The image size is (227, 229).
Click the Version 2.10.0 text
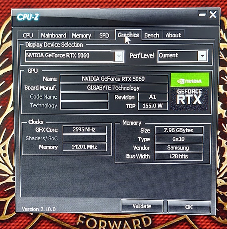[x=39, y=209]
